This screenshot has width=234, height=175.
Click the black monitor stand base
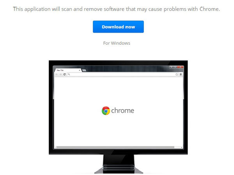pos(119,170)
